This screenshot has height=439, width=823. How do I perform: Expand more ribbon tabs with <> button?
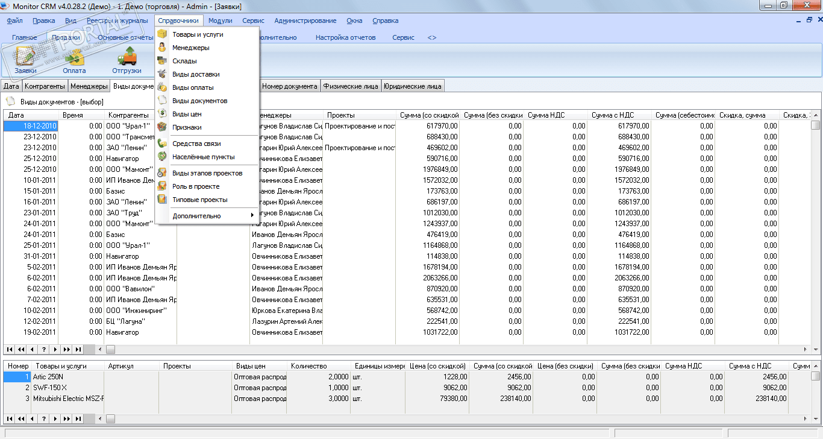click(x=432, y=37)
